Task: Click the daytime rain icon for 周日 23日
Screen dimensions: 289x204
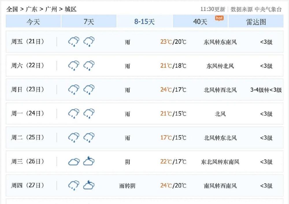Action: (74, 89)
